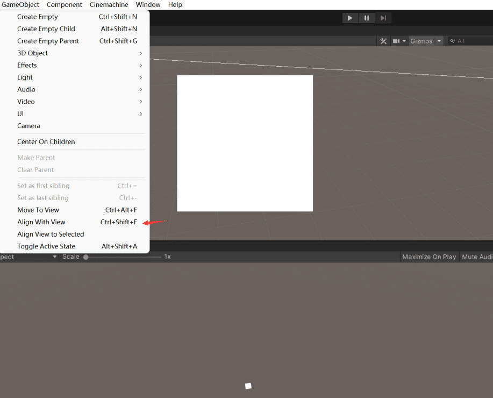Click the scene camera settings icon
The height and width of the screenshot is (398, 493).
click(396, 41)
